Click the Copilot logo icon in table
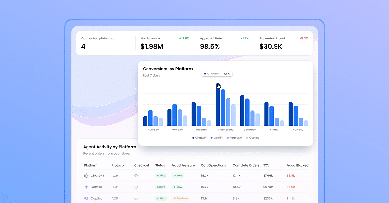The image size is (389, 203). (86, 198)
